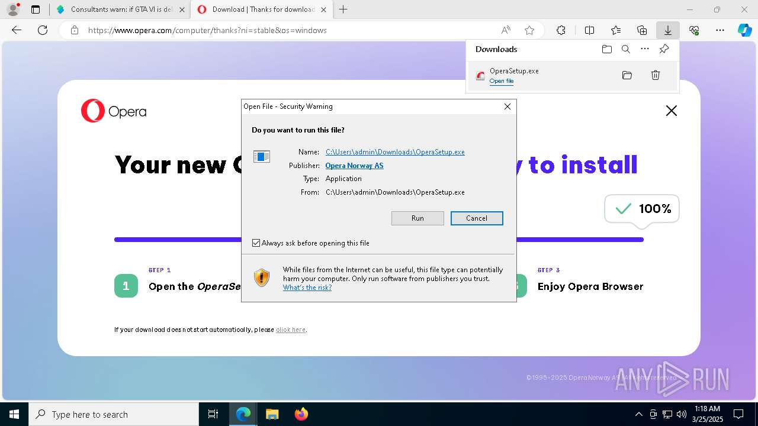Open the Favorites list icon

coord(616,30)
